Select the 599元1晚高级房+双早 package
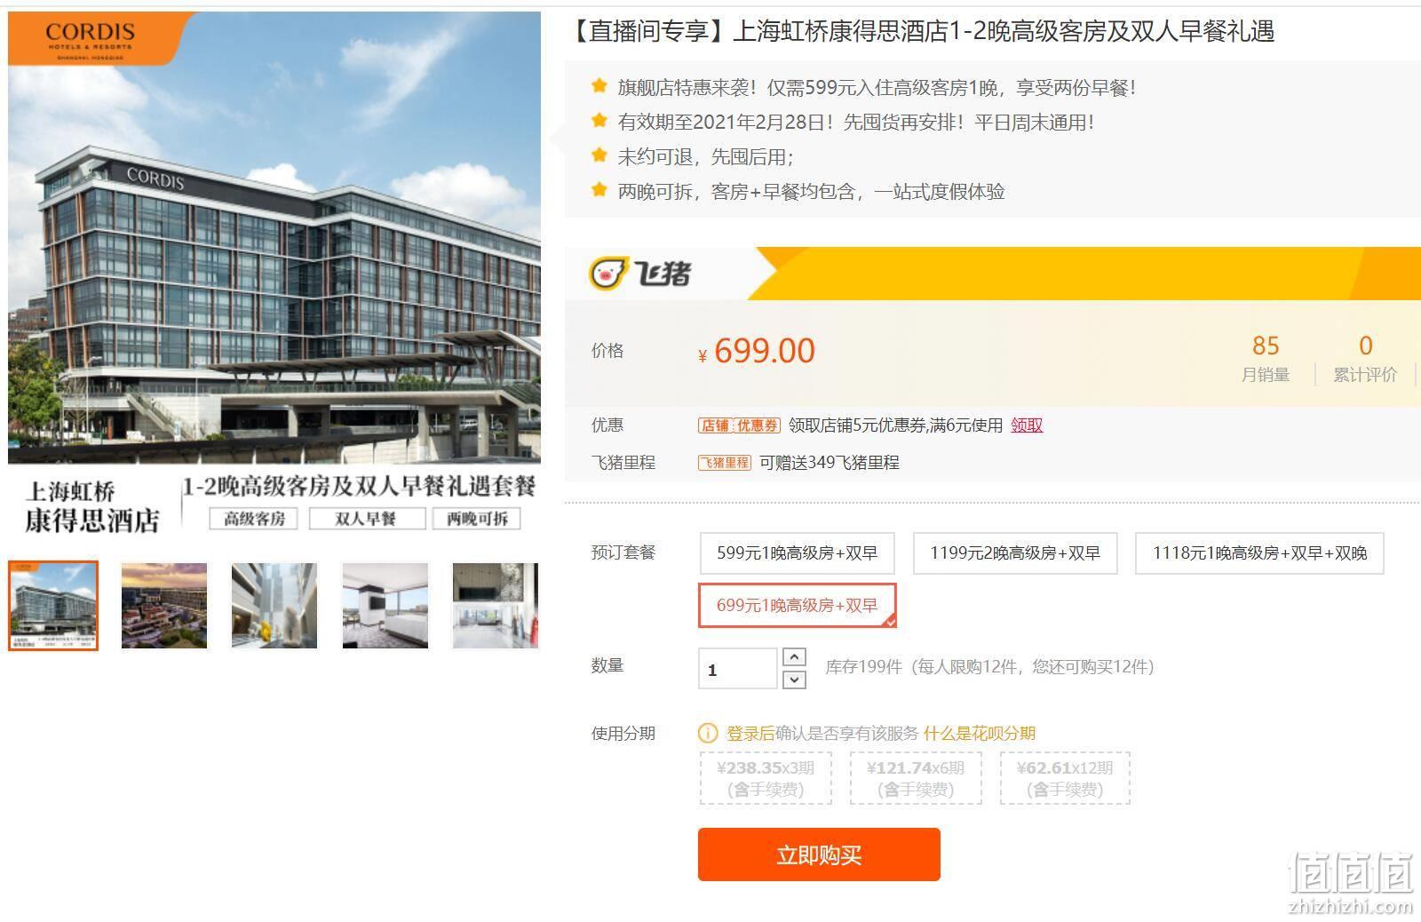 tap(797, 553)
